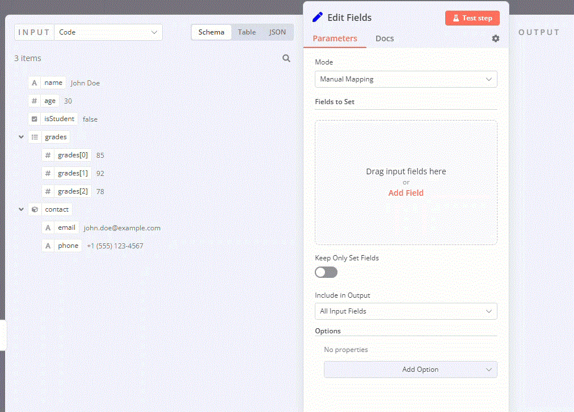Open the Input source dropdown showing Code
Image resolution: width=574 pixels, height=412 pixels.
tap(108, 32)
